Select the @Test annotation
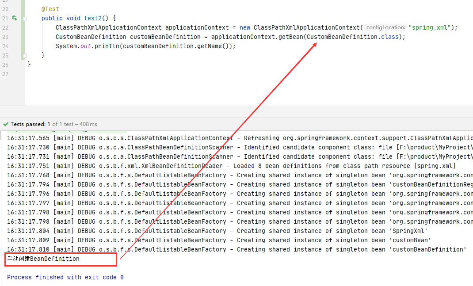Viewport: 473px width, 286px height. 50,9
